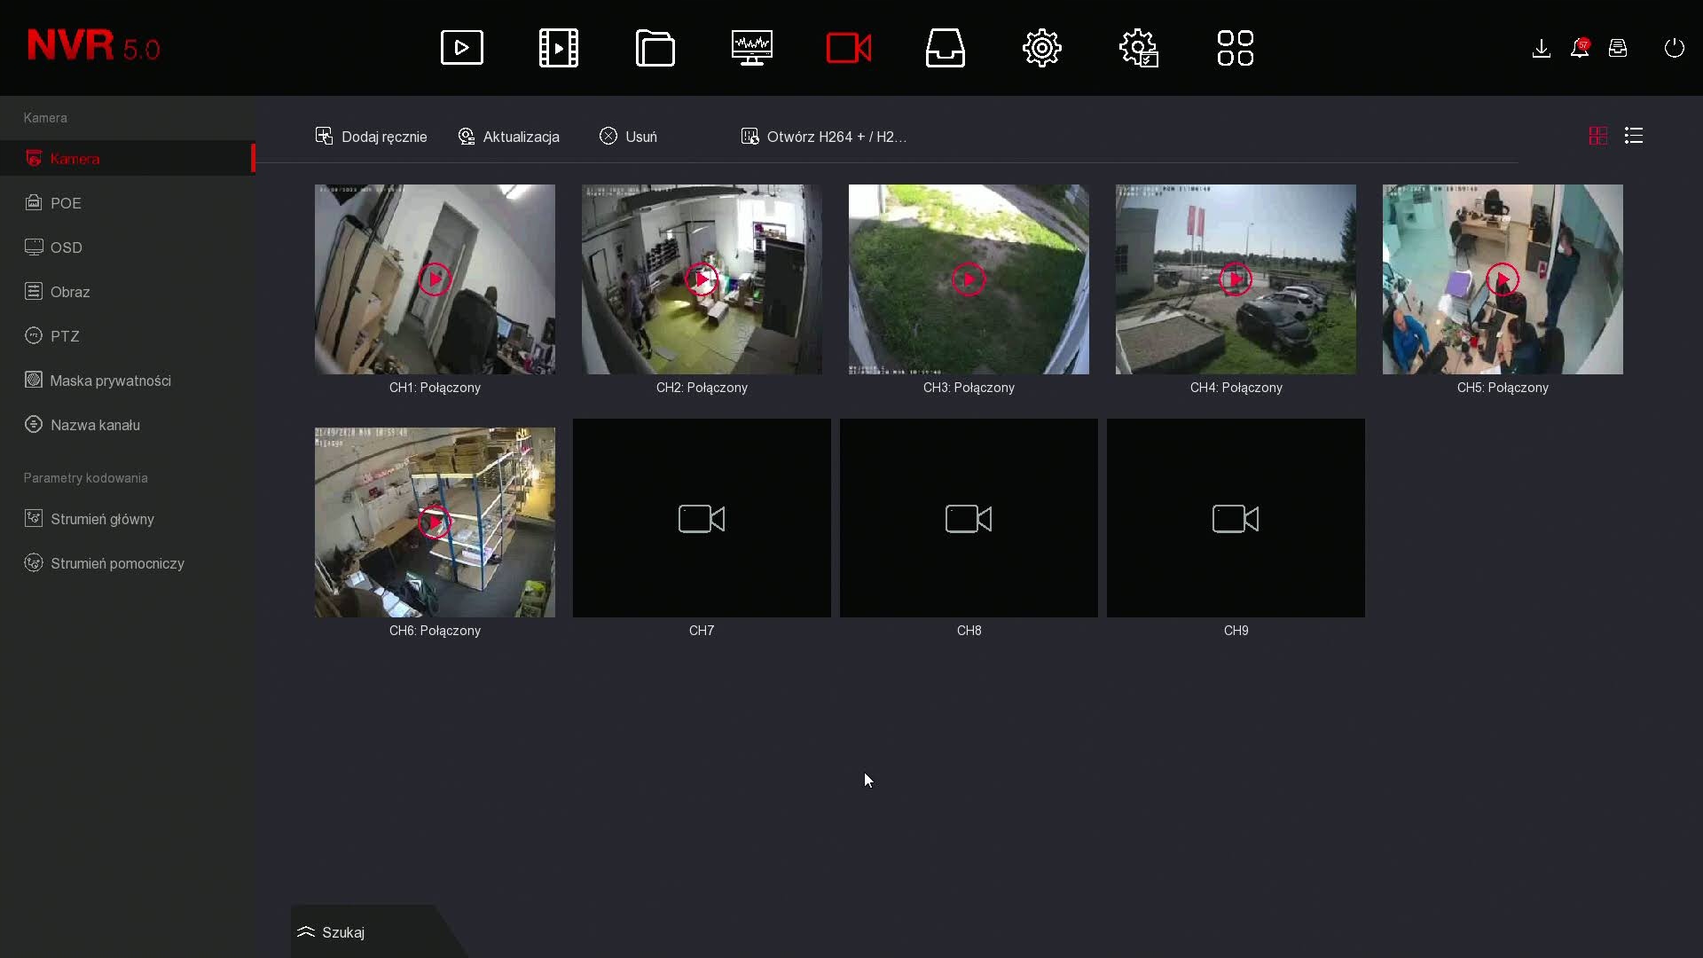Open storage drive tray icon
Screen dimensions: 1703x958
[x=946, y=48]
